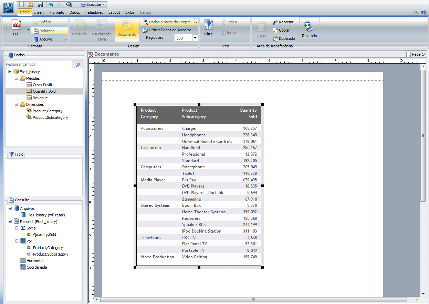Select Dados a partir da Origem option
Viewport: 429px width, 304px height.
[x=167, y=22]
